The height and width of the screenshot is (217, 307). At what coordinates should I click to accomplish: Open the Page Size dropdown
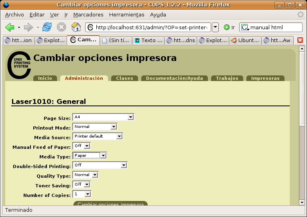[x=103, y=117]
